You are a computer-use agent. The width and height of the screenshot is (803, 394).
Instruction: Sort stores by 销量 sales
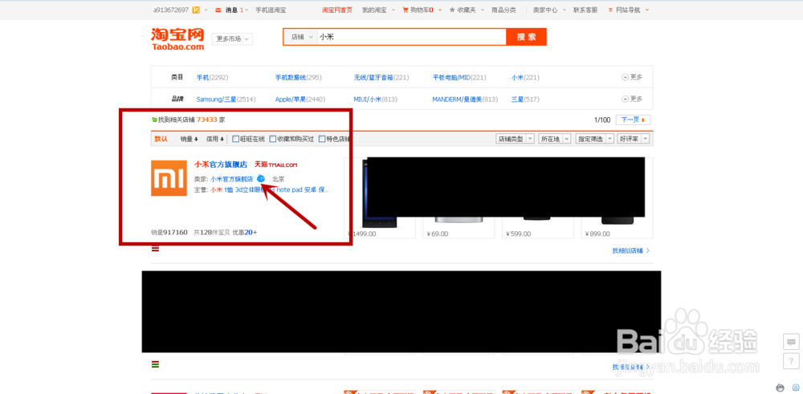coord(189,139)
